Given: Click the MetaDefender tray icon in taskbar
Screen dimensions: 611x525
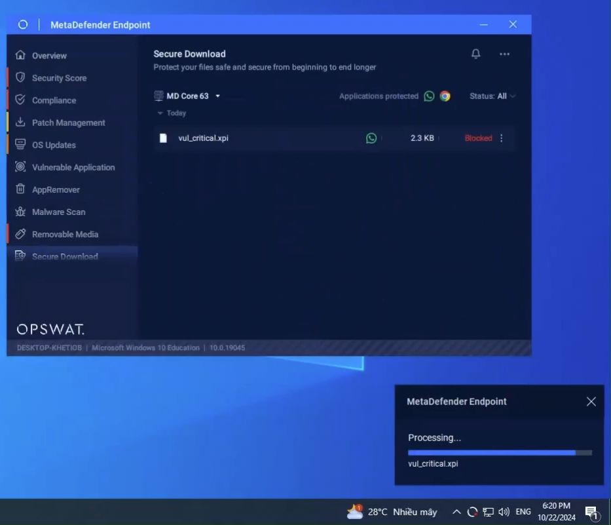Looking at the screenshot, I should [x=472, y=512].
